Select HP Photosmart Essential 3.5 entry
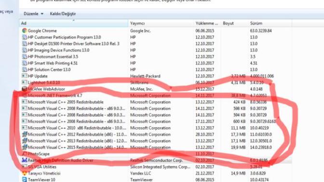324x182 pixels. (53, 56)
